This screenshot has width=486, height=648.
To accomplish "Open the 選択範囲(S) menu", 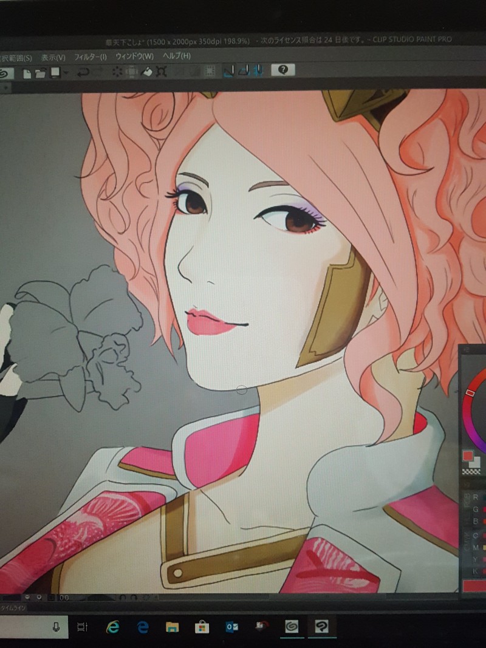I will point(16,58).
